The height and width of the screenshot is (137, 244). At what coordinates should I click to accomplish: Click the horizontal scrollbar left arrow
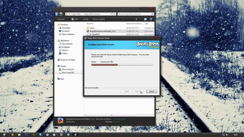pyautogui.click(x=85, y=115)
